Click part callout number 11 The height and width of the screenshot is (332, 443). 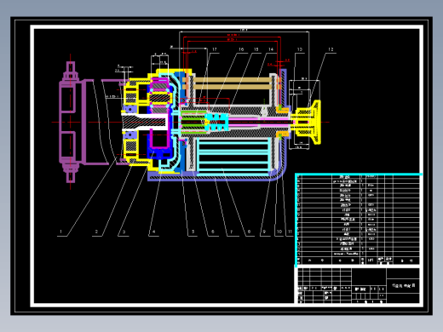(x=290, y=232)
